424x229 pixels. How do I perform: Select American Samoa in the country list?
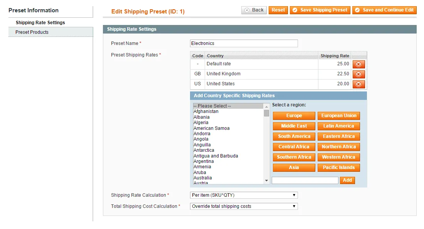228,128
